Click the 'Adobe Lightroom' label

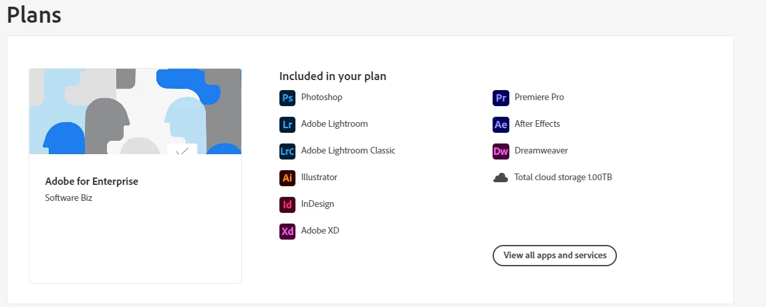(334, 124)
